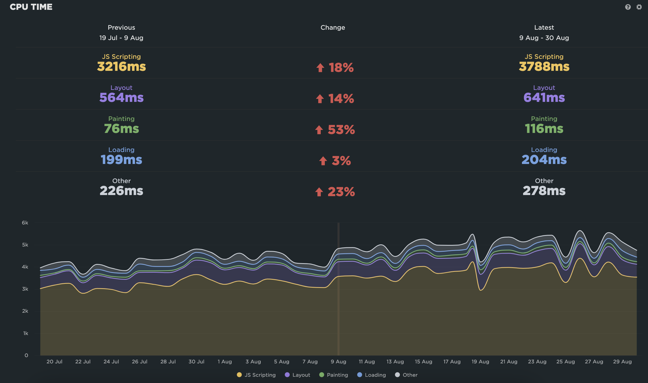
Task: Click the yellow JS Scripting legend dot
Action: coord(239,375)
